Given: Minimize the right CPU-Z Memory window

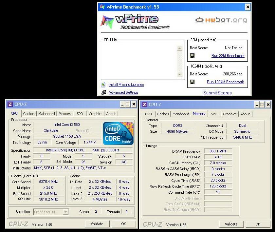Looking at the screenshot, I should (257, 105).
